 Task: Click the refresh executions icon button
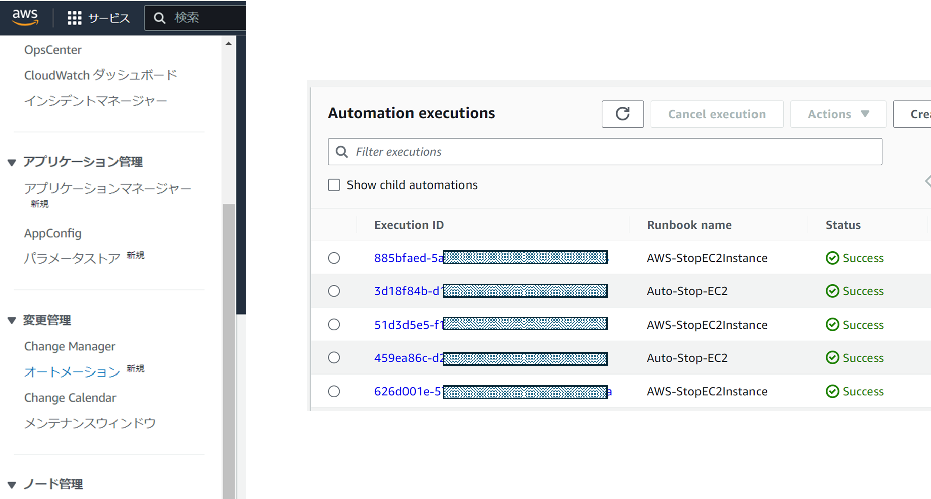[x=622, y=114]
